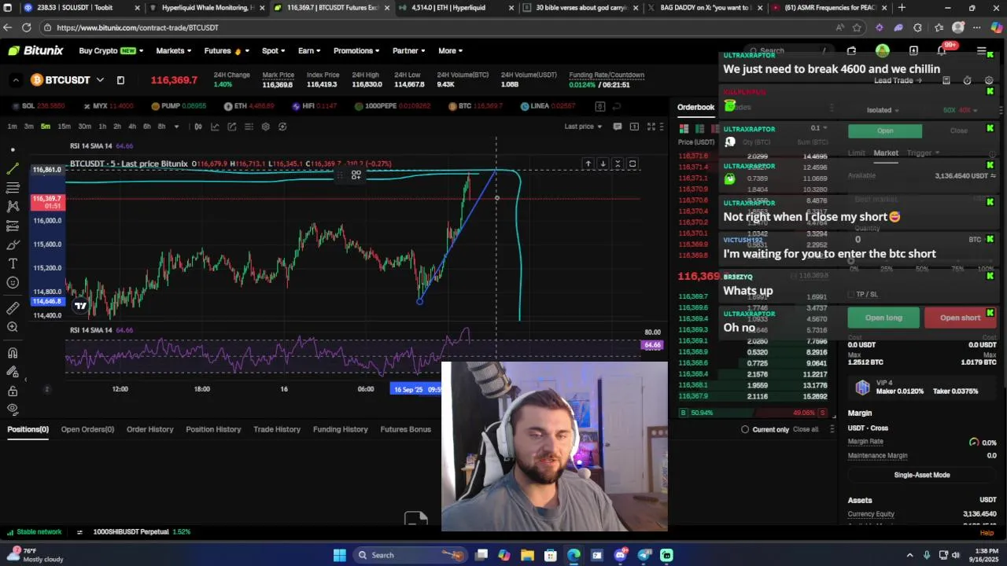Open the download app icon in header
This screenshot has width=1007, height=566.
(913, 51)
